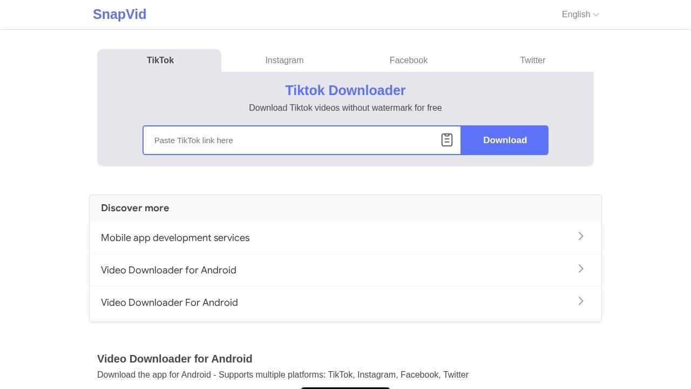The width and height of the screenshot is (691, 389).
Task: Click the SnapVid logo
Action: (x=119, y=15)
